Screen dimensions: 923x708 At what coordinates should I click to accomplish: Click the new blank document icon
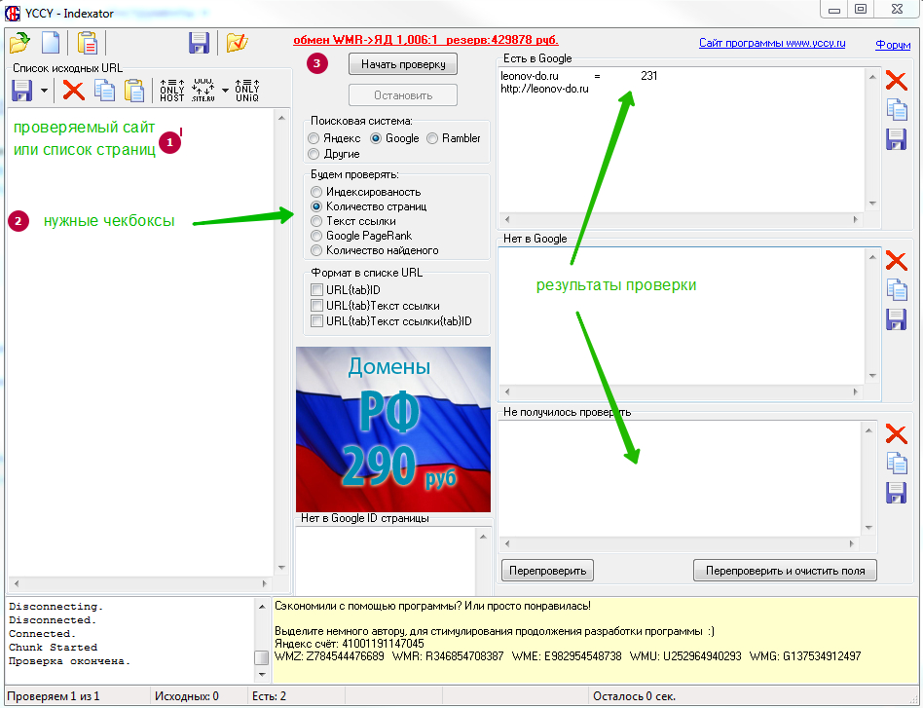coord(51,43)
